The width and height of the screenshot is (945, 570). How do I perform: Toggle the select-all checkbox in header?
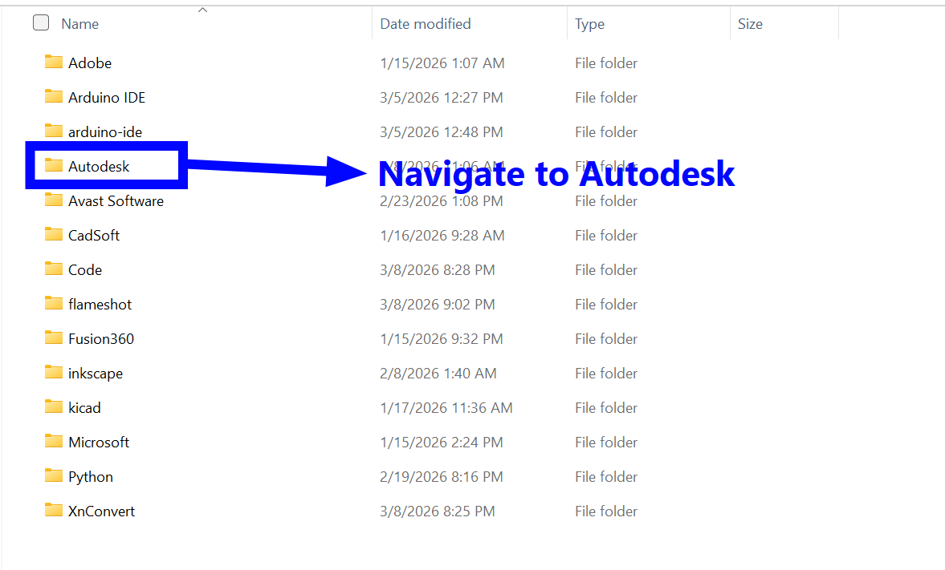[x=41, y=23]
